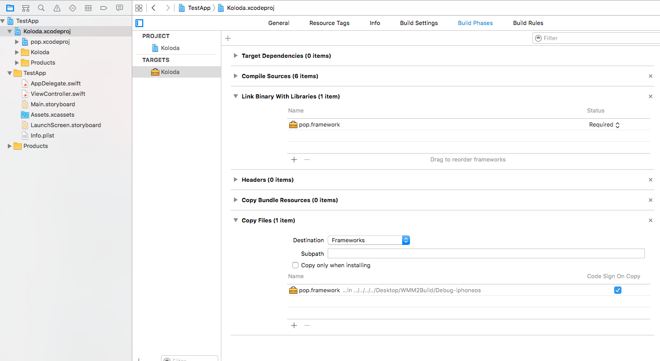
Task: Open the Project navigator folder icon
Action: pyautogui.click(x=10, y=8)
